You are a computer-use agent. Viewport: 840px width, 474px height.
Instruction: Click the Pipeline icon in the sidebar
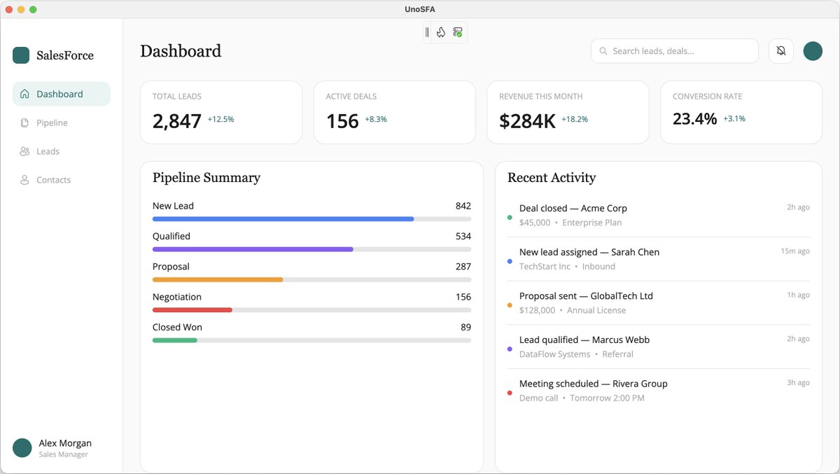coord(24,123)
